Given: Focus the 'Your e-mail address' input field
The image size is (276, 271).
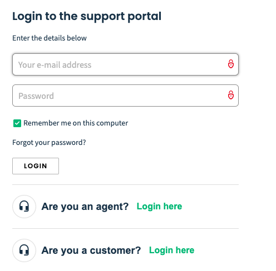Looking at the screenshot, I should coord(125,64).
